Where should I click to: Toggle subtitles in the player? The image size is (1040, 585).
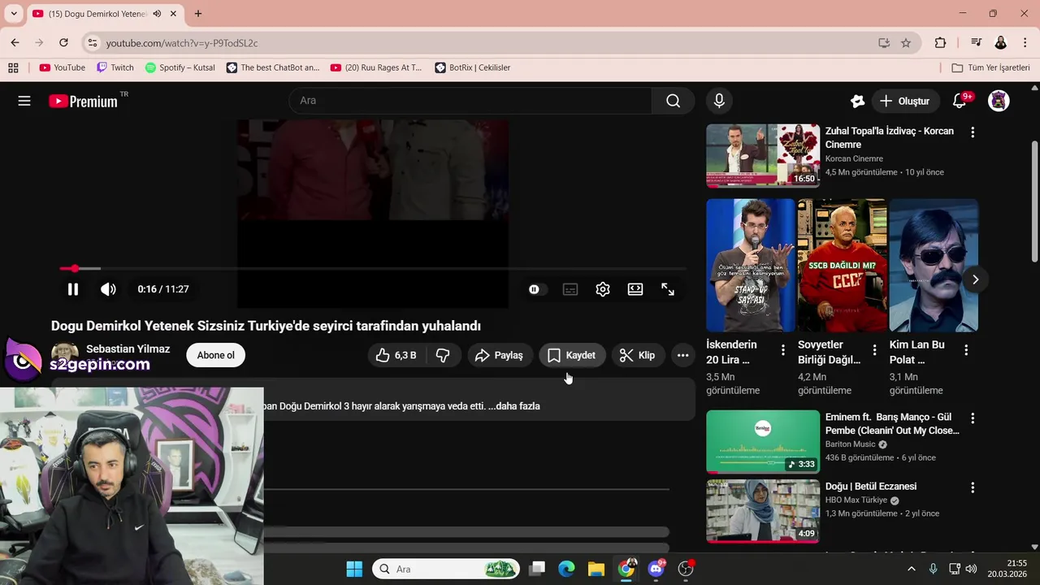[570, 289]
